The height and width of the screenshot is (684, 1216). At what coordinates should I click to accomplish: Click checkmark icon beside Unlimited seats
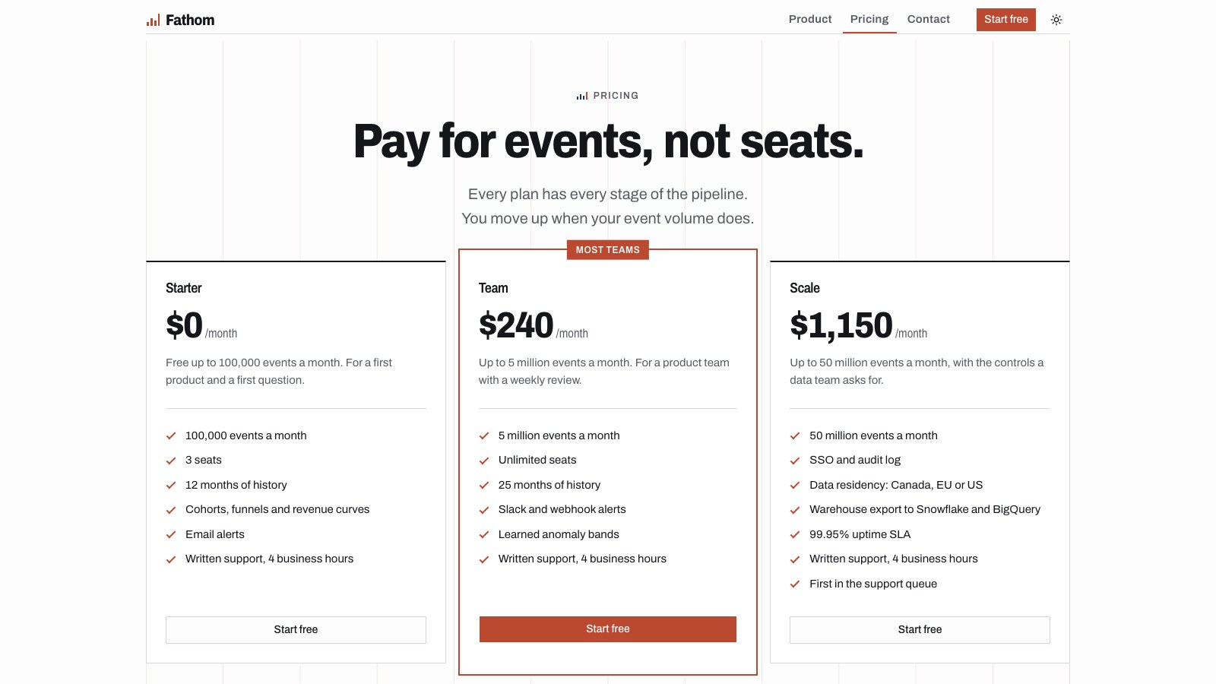click(x=484, y=461)
